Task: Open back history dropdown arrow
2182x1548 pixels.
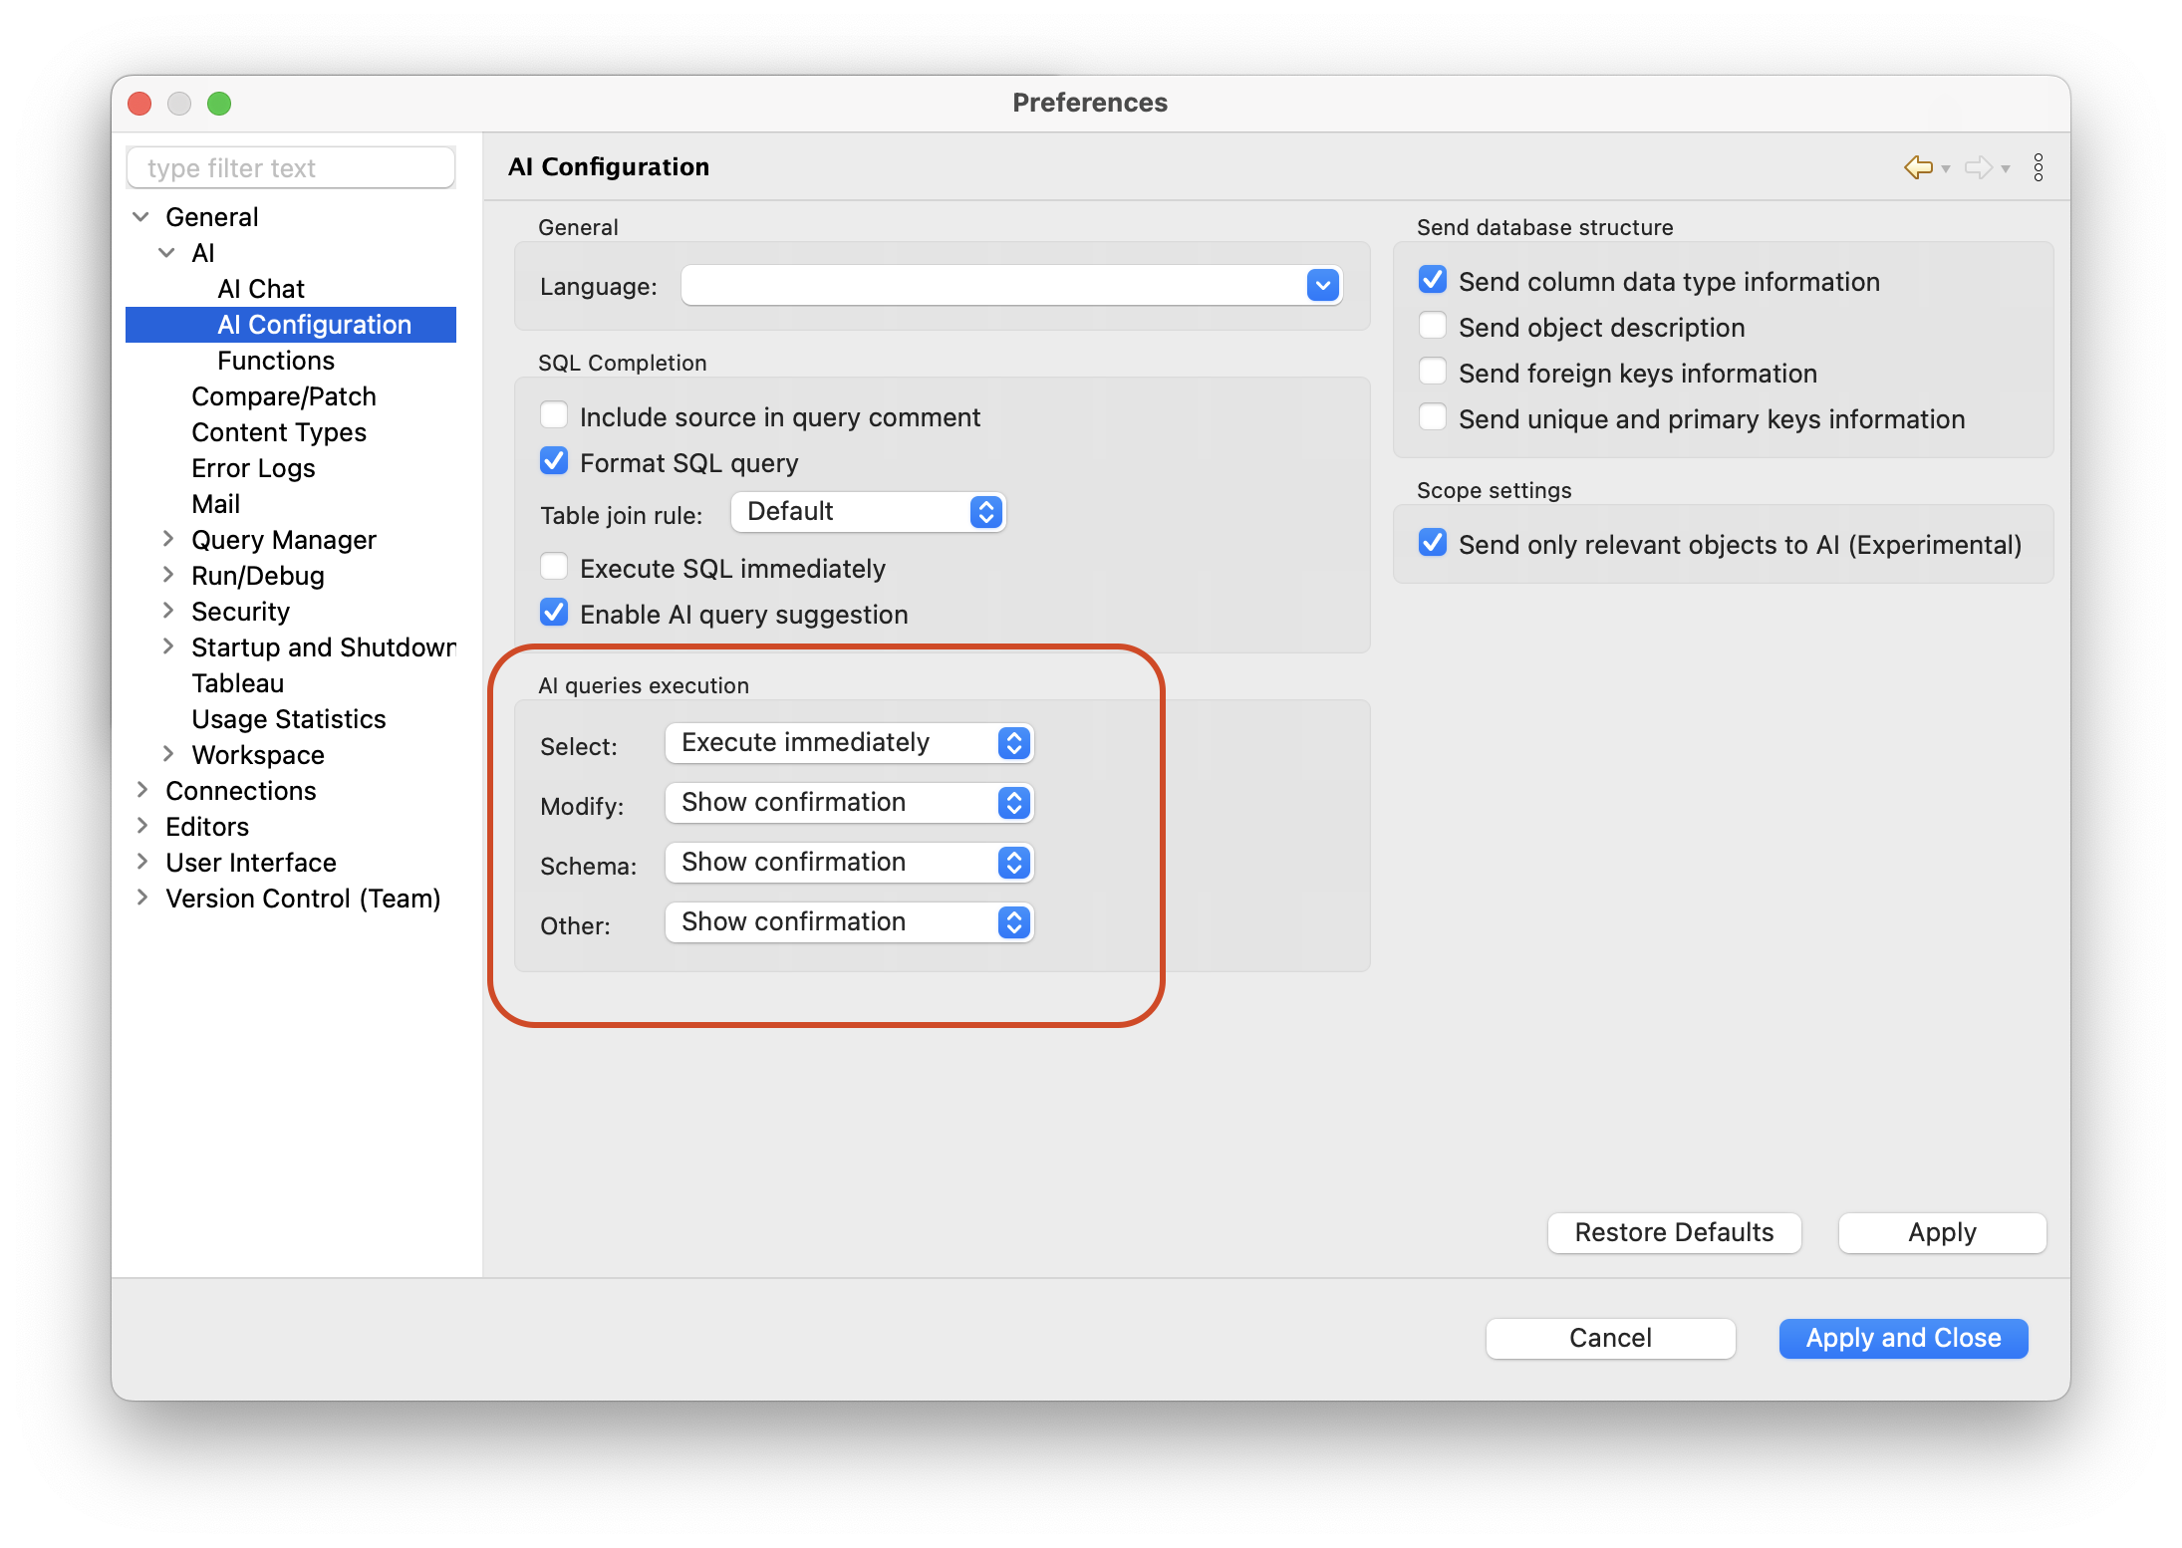Action: 1946,169
